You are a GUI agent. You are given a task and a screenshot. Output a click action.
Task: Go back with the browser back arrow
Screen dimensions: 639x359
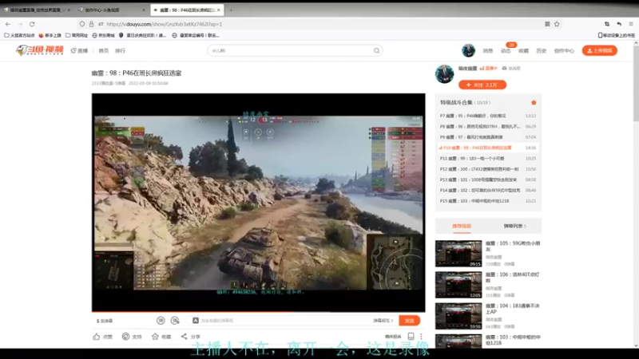[x=8, y=24]
